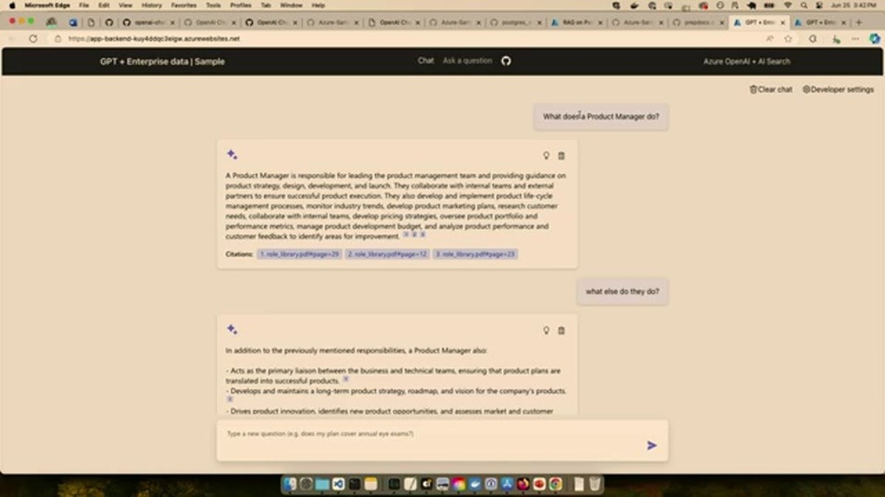Screen dimensions: 885x497
Task: Open clipboard icon on 'what else' answer
Action: coord(561,331)
